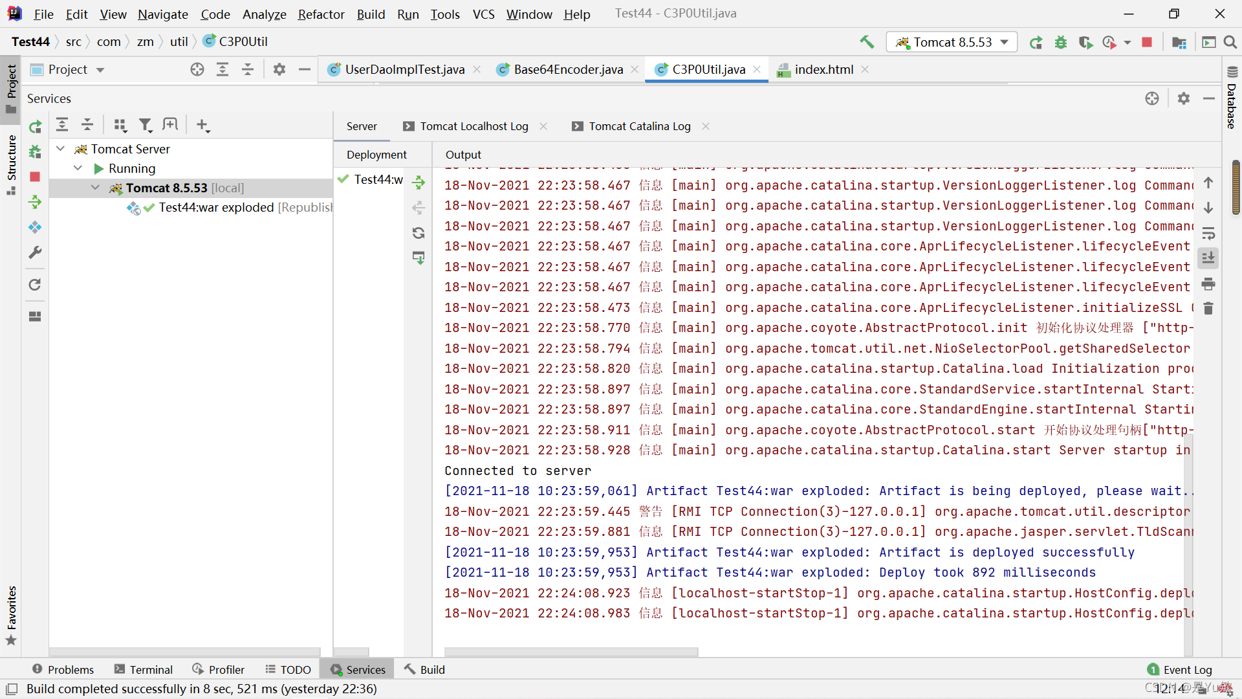Click the print output icon

pos(1208,283)
